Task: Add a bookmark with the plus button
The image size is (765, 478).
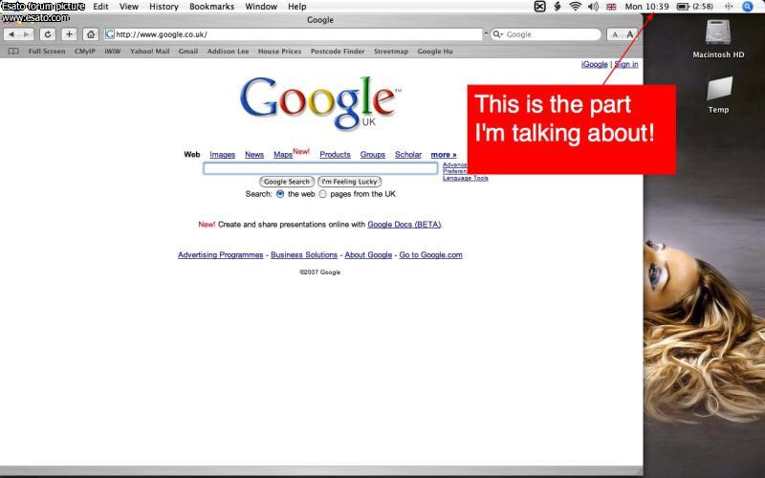Action: (69, 34)
